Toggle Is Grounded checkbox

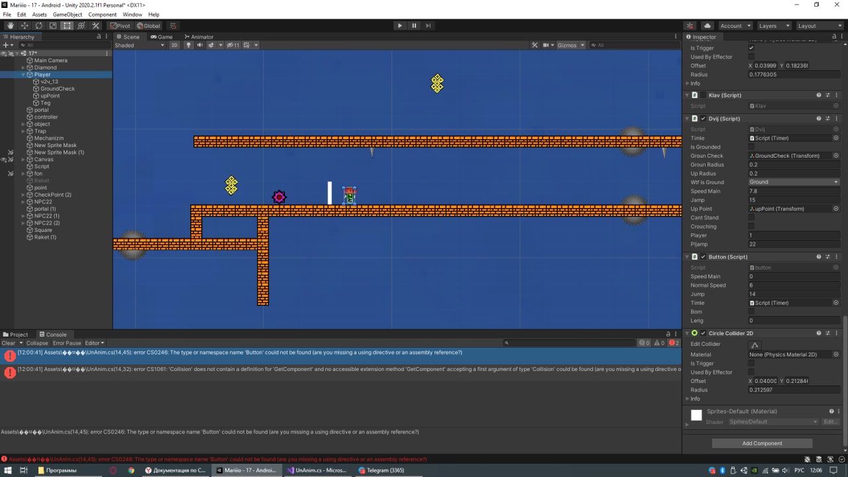[751, 147]
